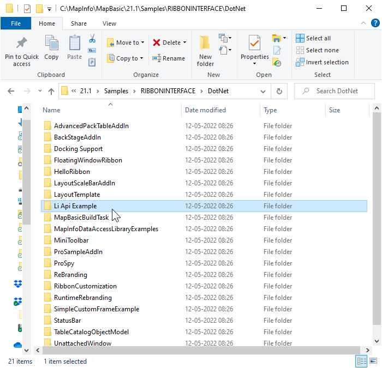Click Select none button

317,50
